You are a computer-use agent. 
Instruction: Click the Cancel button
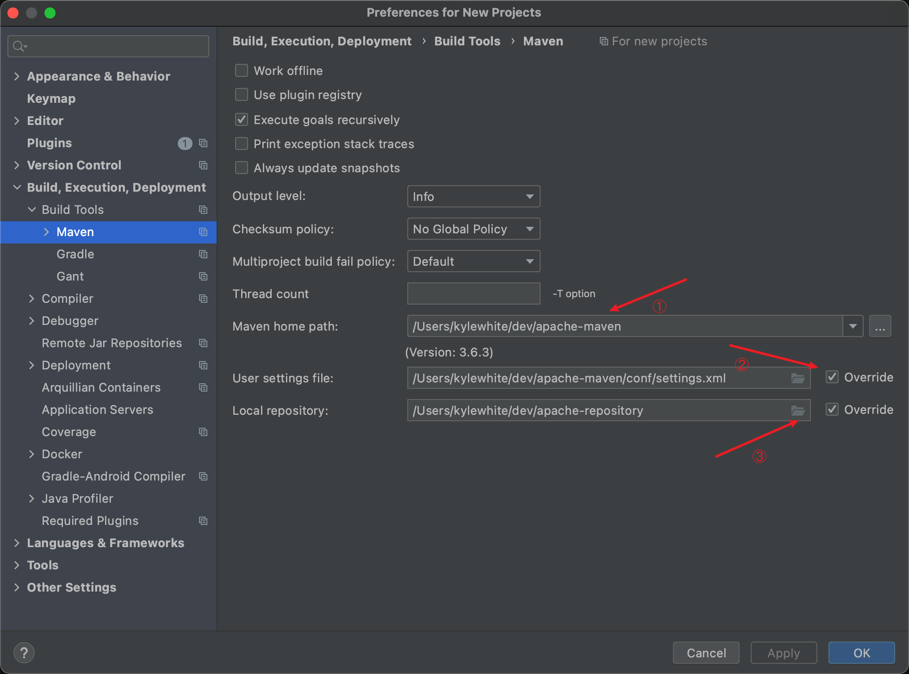tap(706, 653)
